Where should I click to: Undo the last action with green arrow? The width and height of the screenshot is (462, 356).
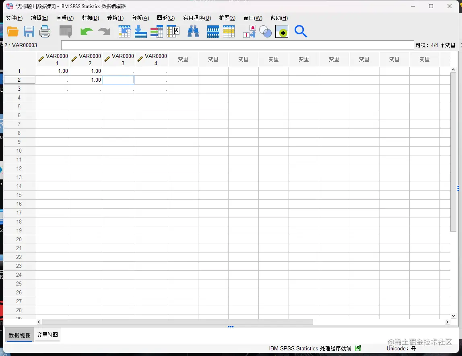87,31
